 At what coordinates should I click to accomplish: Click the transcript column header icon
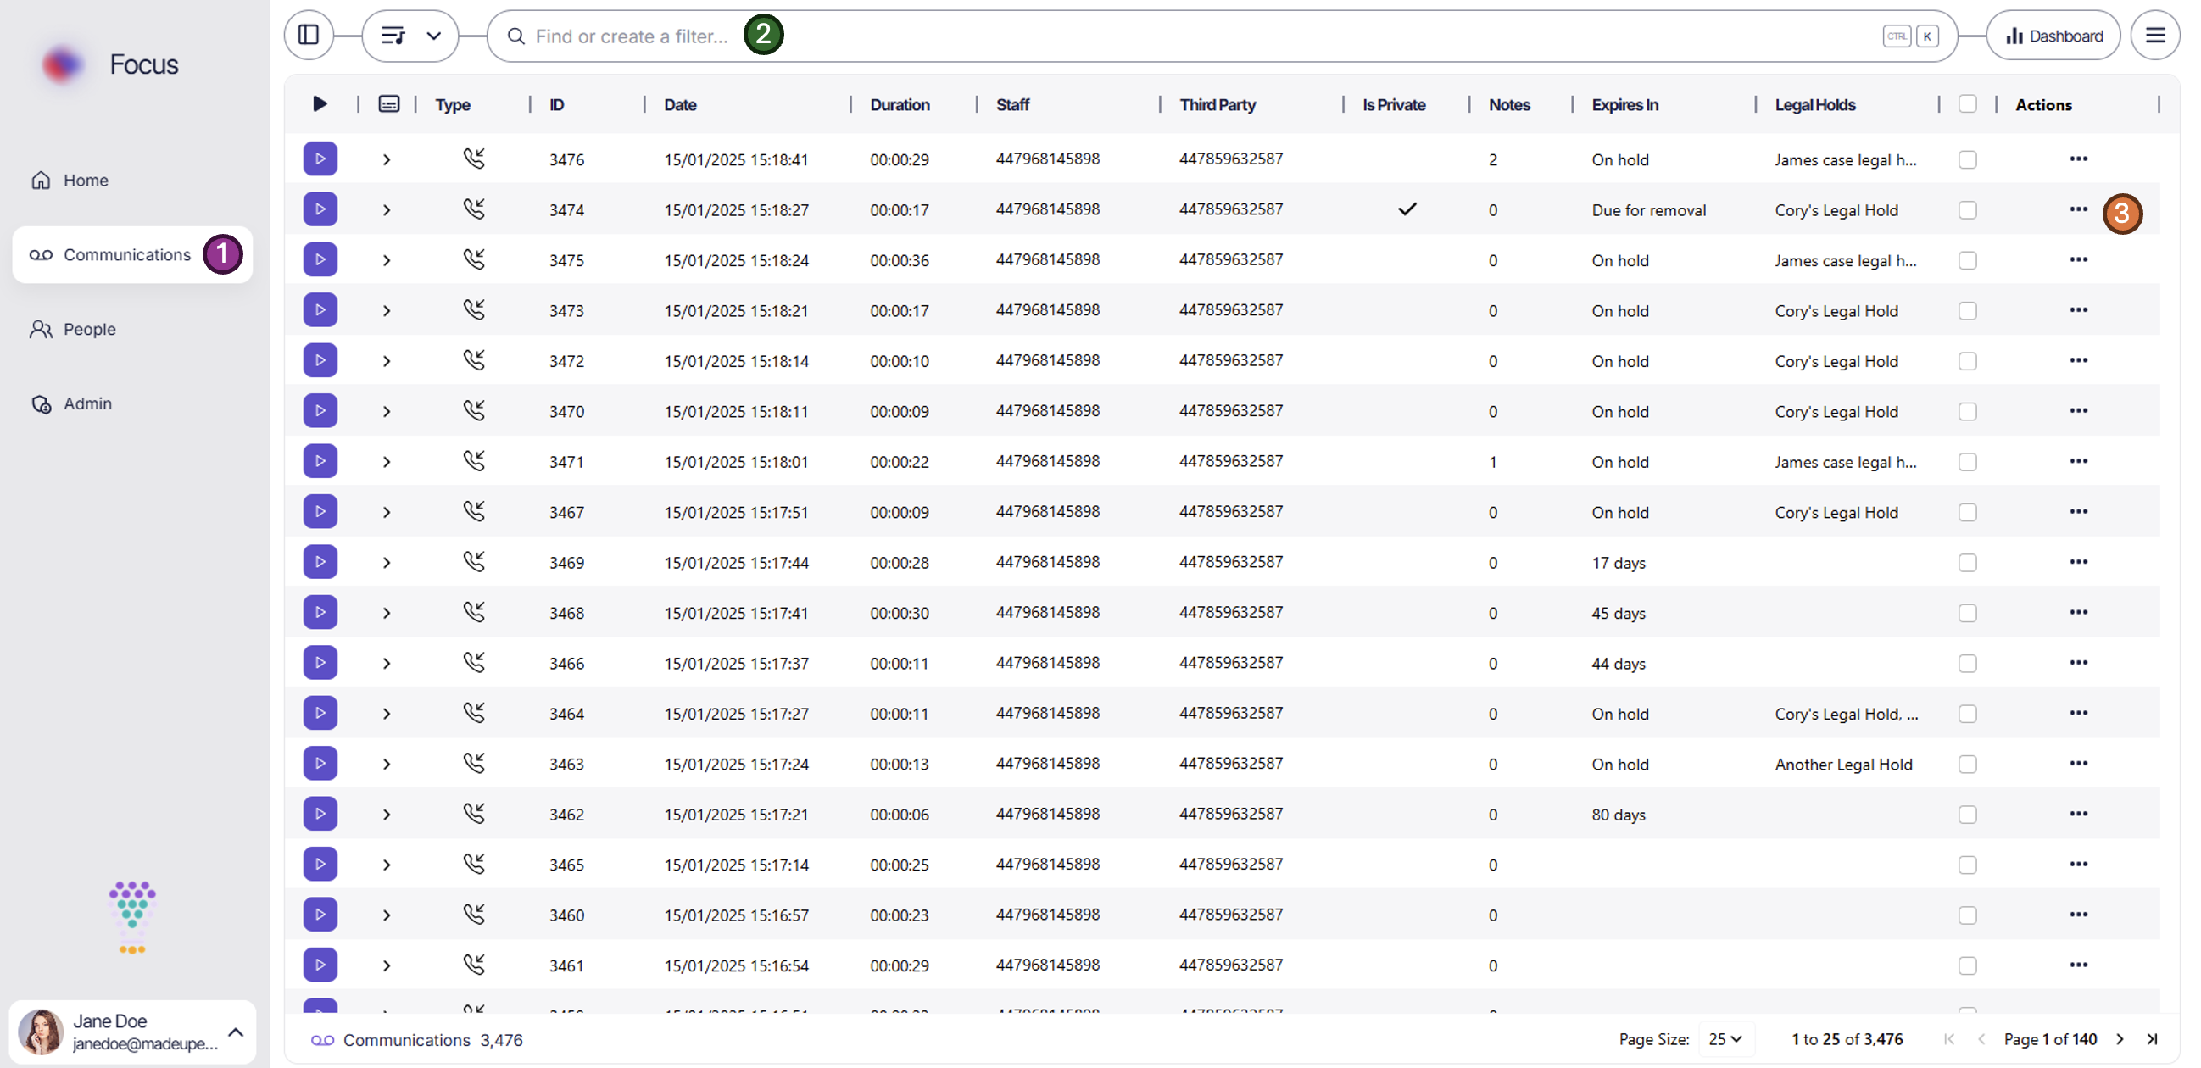[389, 104]
